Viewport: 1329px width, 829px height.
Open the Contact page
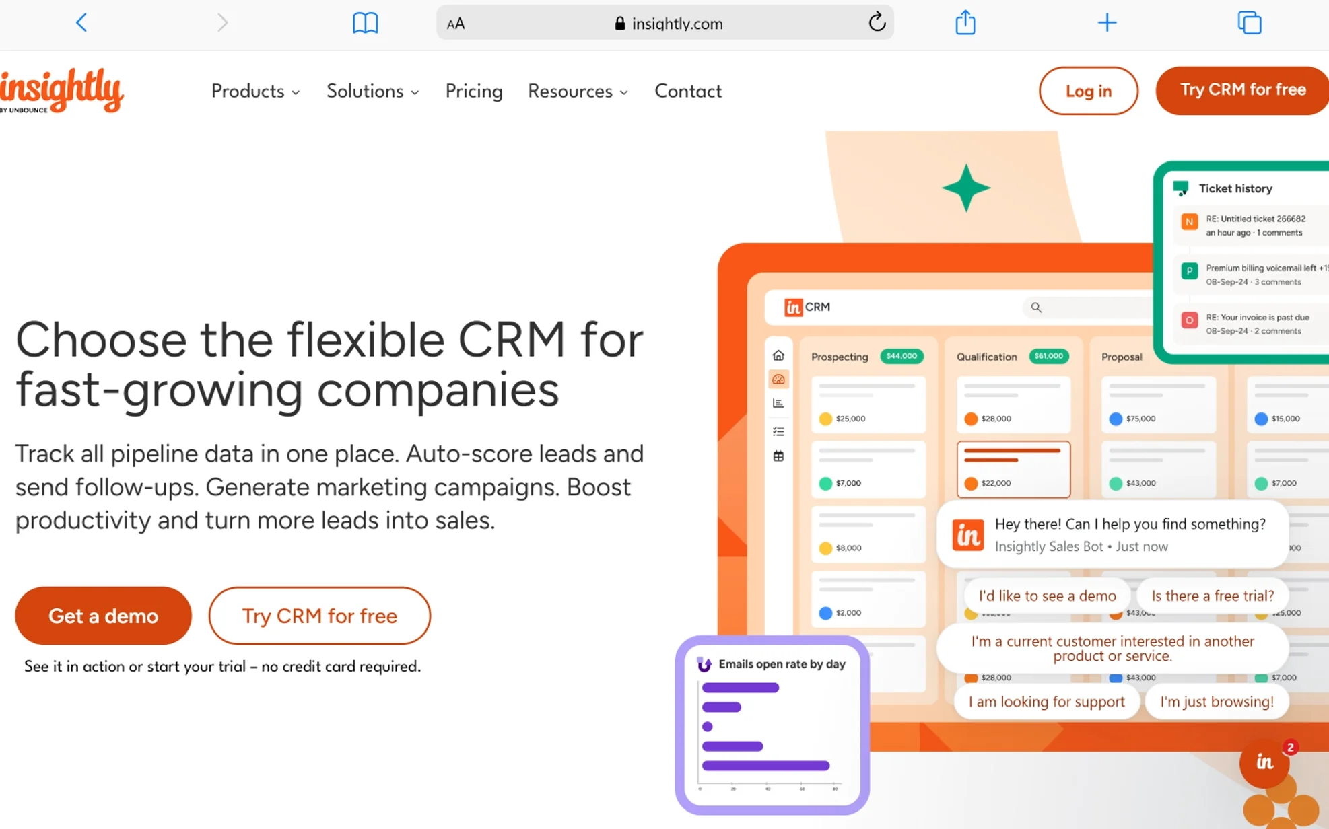tap(688, 91)
